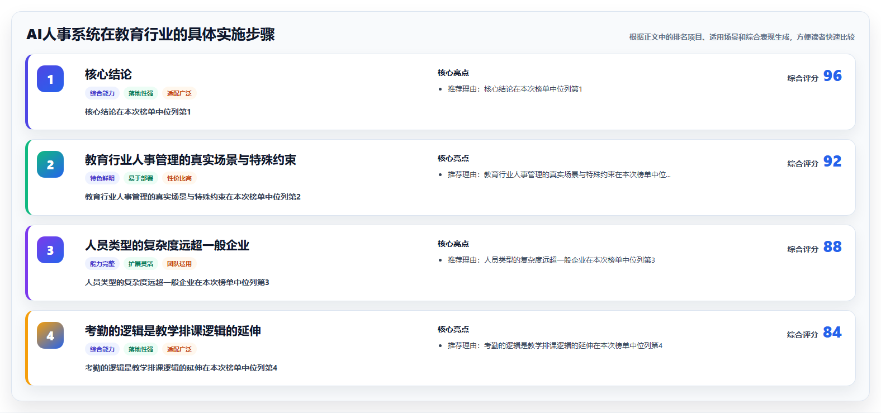The width and height of the screenshot is (881, 413).
Task: Select the "性价比高" tag
Action: 179,178
